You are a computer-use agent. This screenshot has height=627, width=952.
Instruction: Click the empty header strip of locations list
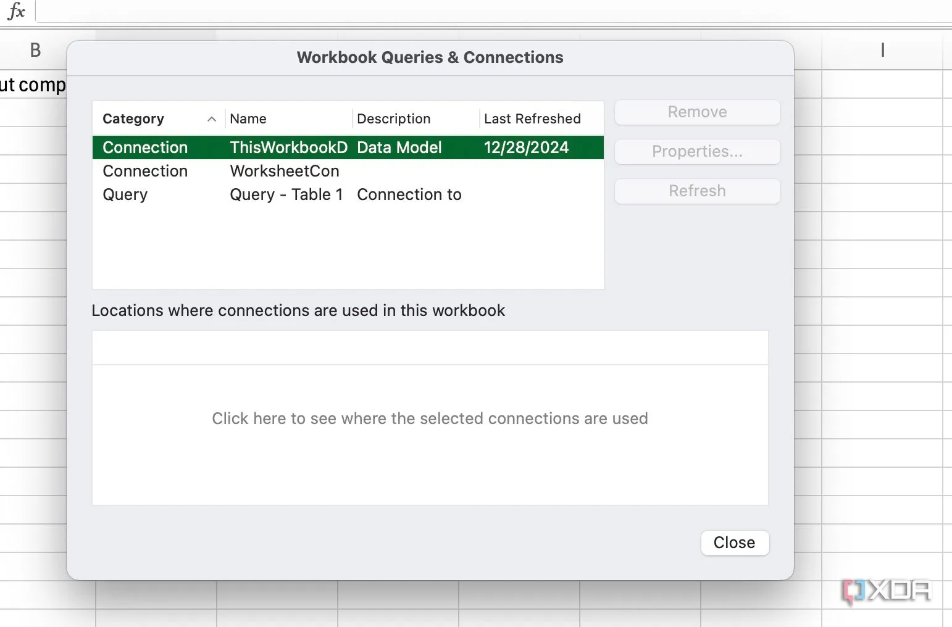point(430,347)
